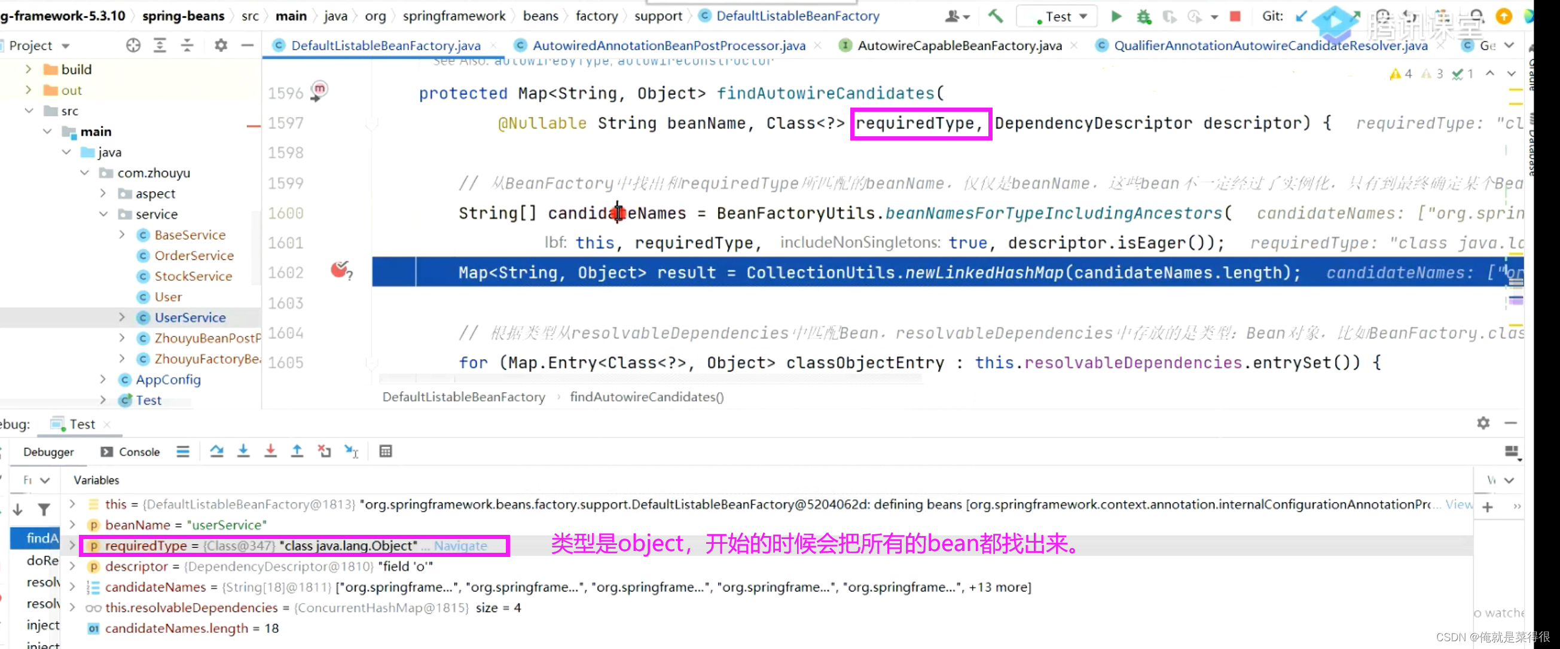Toggle the Select Opened File target icon
1560x649 pixels.
[133, 45]
